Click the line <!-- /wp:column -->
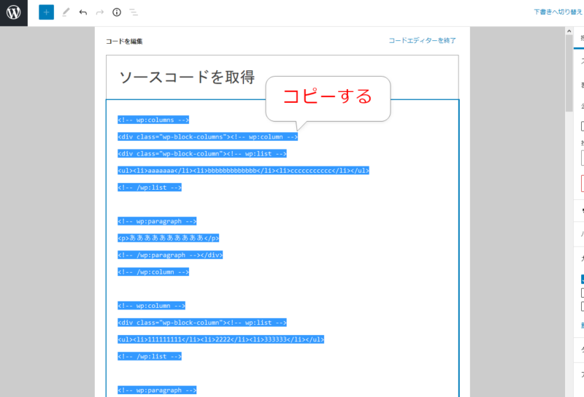The width and height of the screenshot is (584, 397). (x=153, y=272)
